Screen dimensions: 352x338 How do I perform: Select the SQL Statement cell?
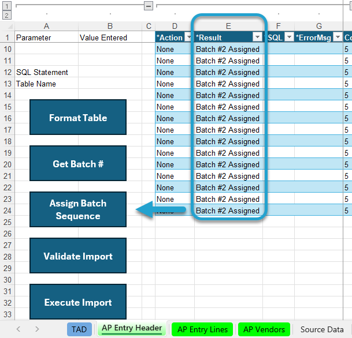[x=46, y=72]
